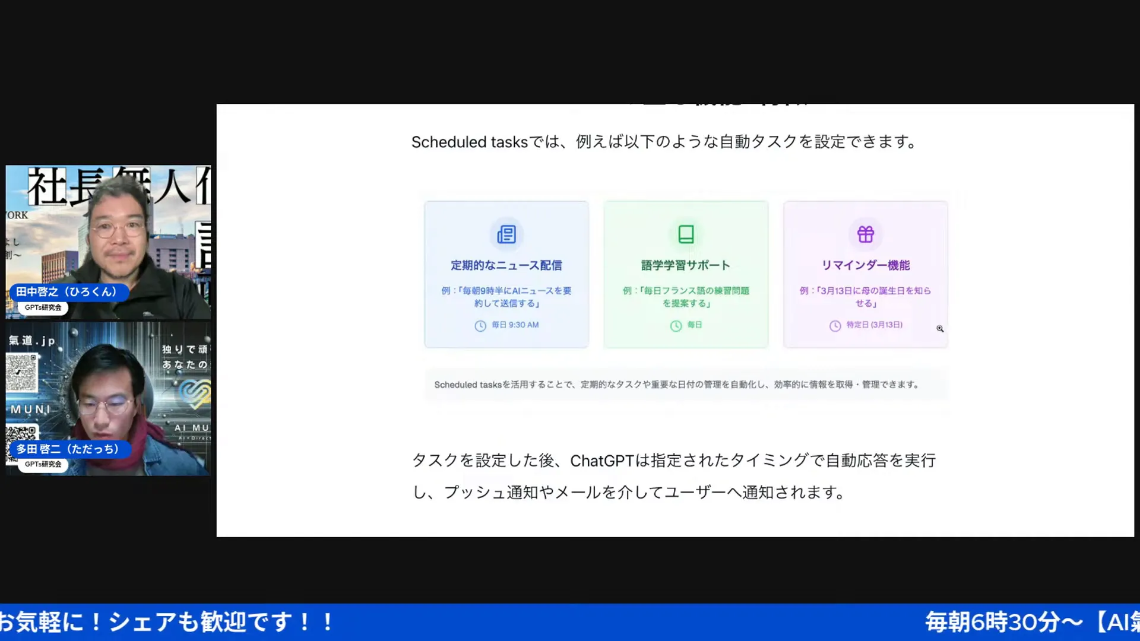Click the clock icon beside 特定日 (3月13日)
The width and height of the screenshot is (1140, 641).
tap(835, 326)
